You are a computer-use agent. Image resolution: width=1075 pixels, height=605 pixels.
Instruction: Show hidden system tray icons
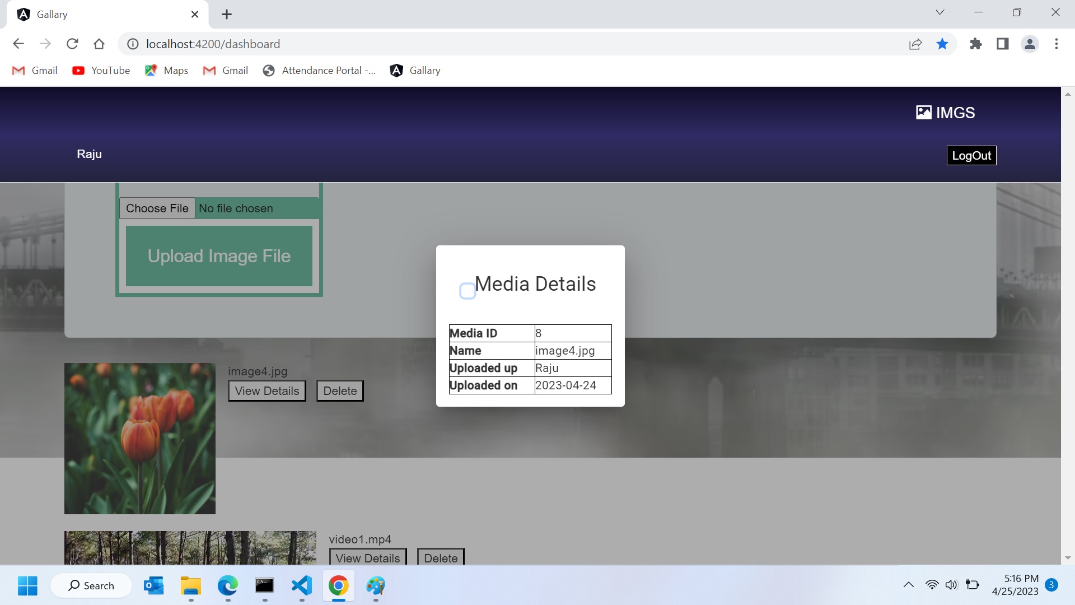[x=909, y=585]
